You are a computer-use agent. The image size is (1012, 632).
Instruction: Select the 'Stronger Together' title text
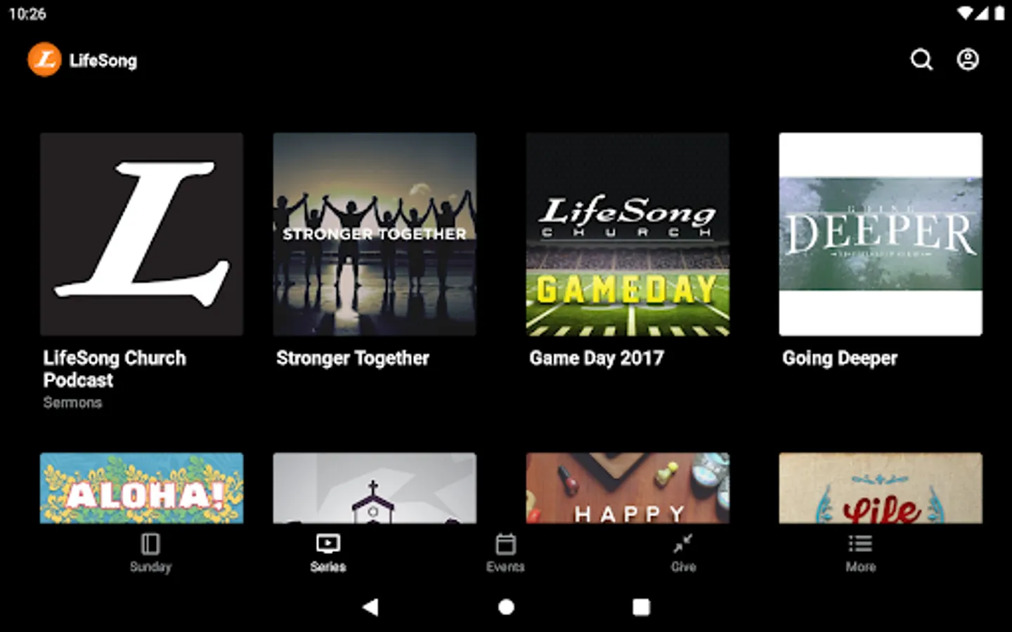point(353,358)
